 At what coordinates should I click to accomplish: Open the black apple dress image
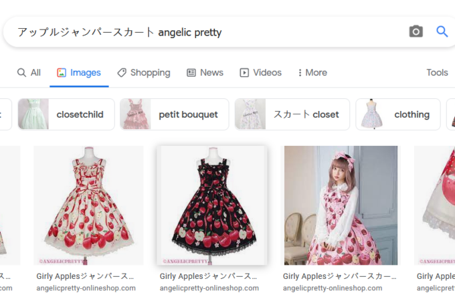tap(211, 205)
